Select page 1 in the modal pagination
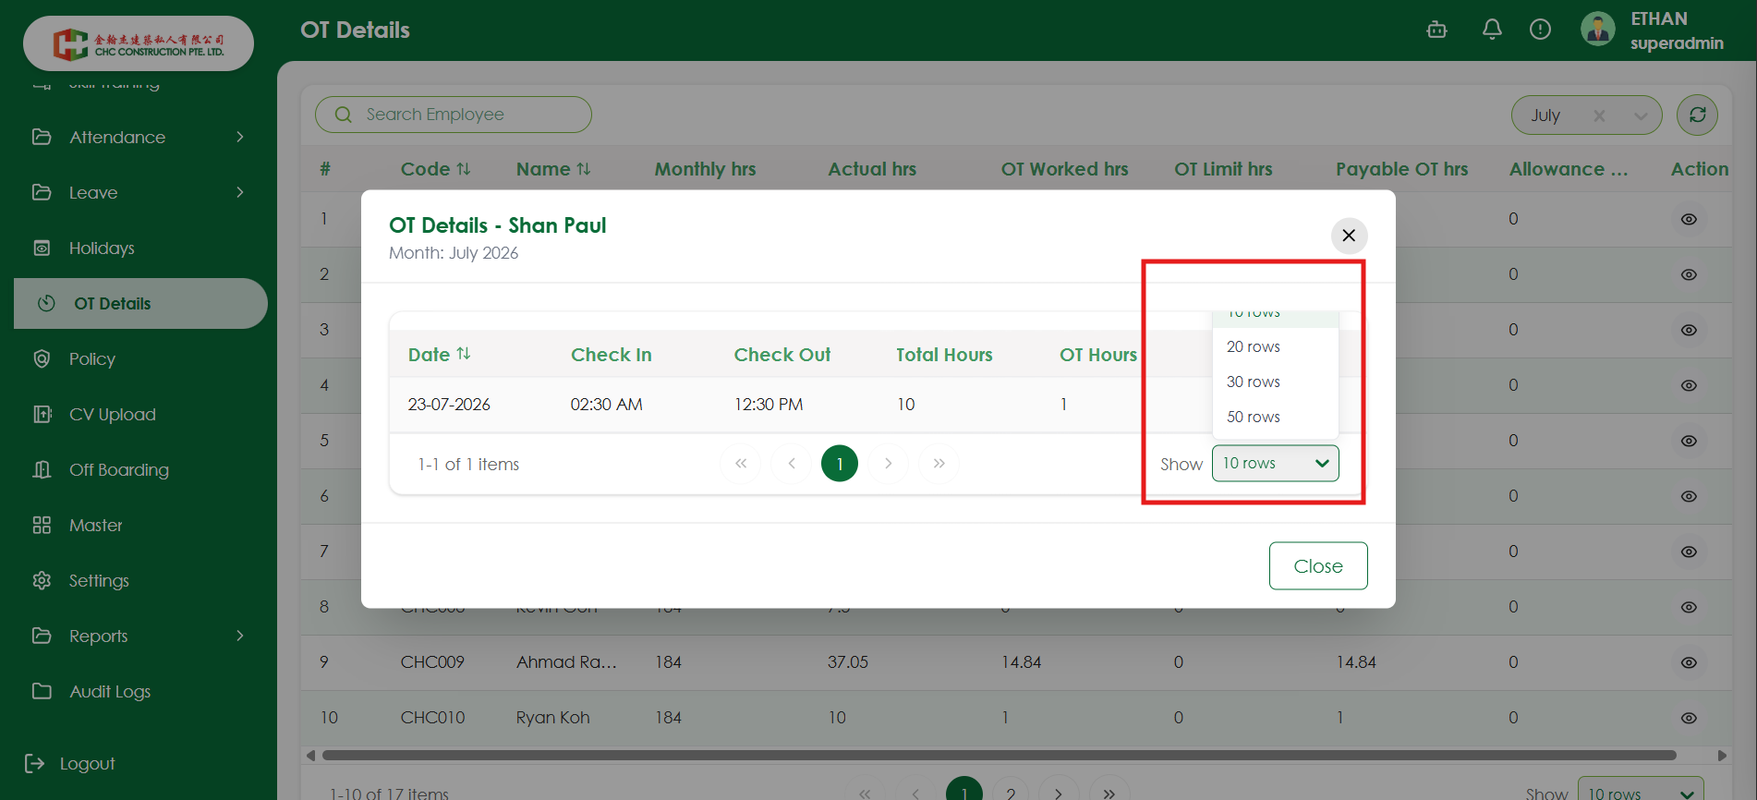 tap(840, 464)
